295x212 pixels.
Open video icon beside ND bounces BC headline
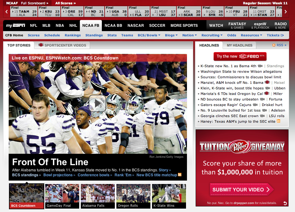coord(262,99)
